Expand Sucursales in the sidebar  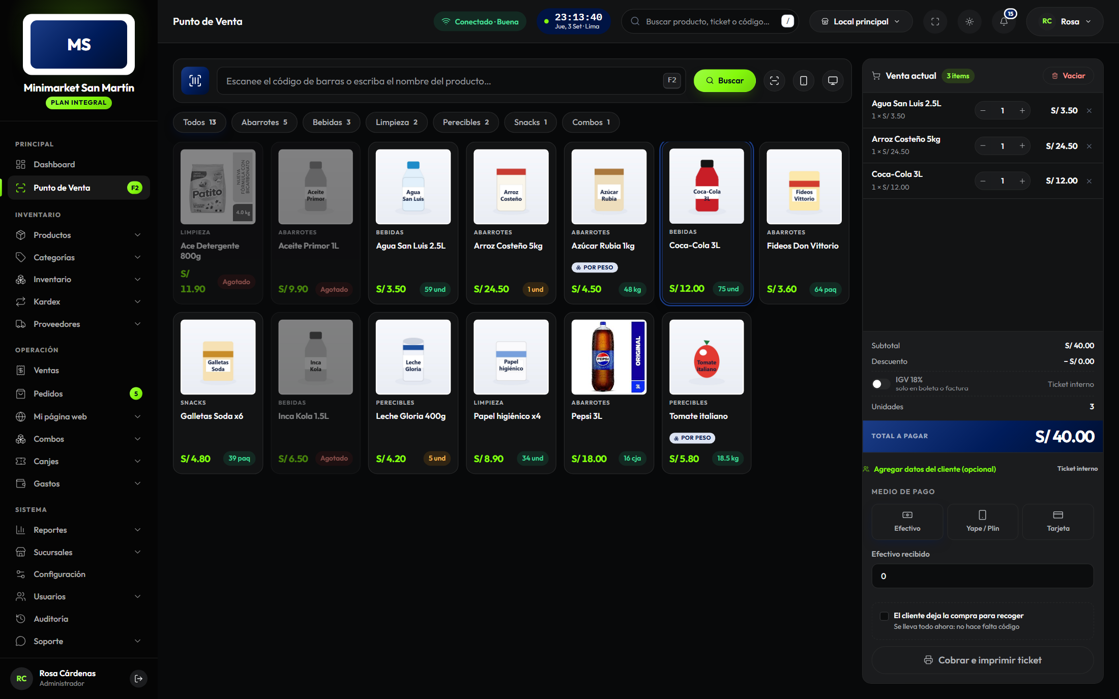coord(79,552)
